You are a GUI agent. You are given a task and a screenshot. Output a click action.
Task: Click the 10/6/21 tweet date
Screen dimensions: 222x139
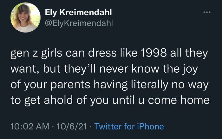[72, 126]
